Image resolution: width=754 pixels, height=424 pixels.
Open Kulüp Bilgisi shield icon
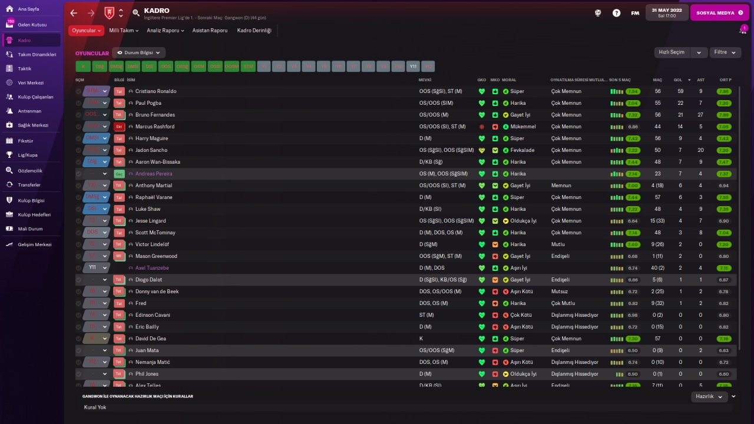coord(9,200)
